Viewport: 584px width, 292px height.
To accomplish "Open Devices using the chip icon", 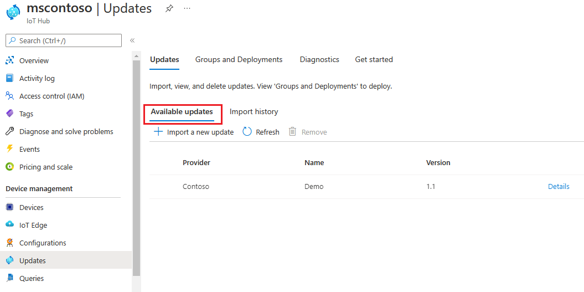I will tap(9, 207).
